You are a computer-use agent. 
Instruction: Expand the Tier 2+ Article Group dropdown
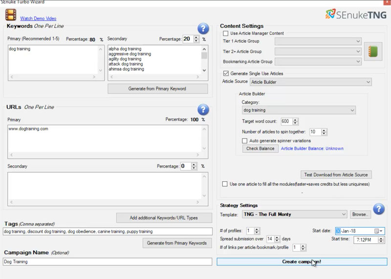[318, 52]
